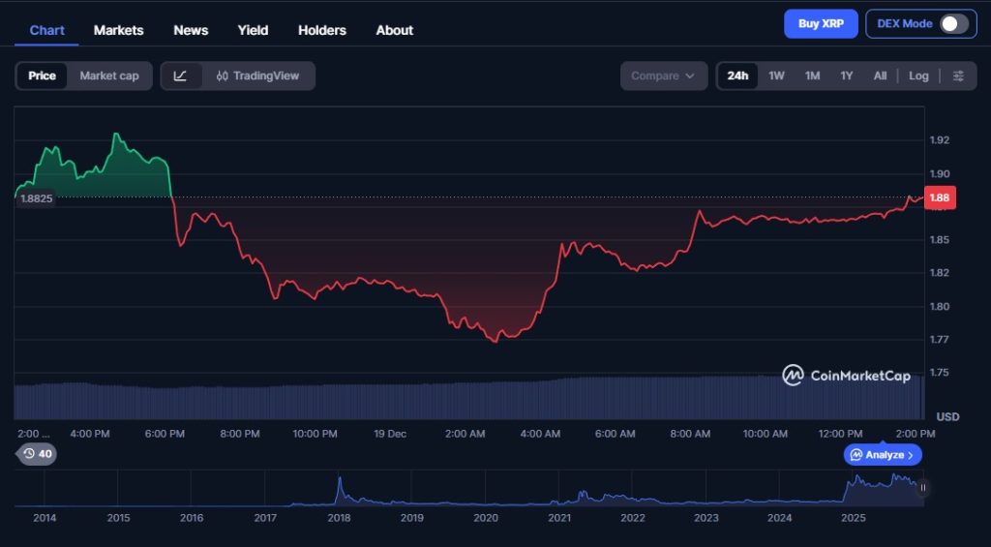Toggle DEX Mode switch
The image size is (991, 547).
(x=953, y=24)
